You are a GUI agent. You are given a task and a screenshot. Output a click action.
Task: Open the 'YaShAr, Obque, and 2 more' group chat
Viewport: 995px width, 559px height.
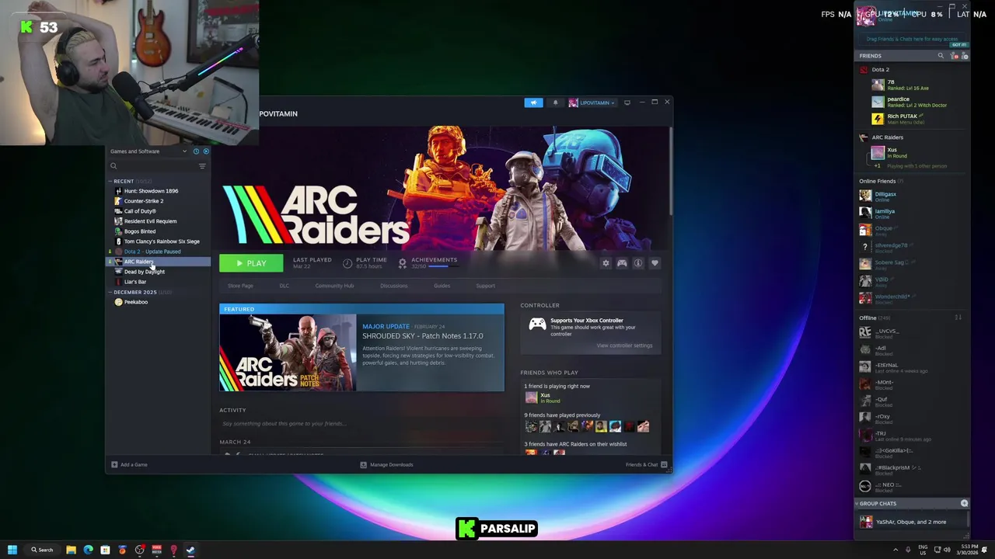click(911, 523)
